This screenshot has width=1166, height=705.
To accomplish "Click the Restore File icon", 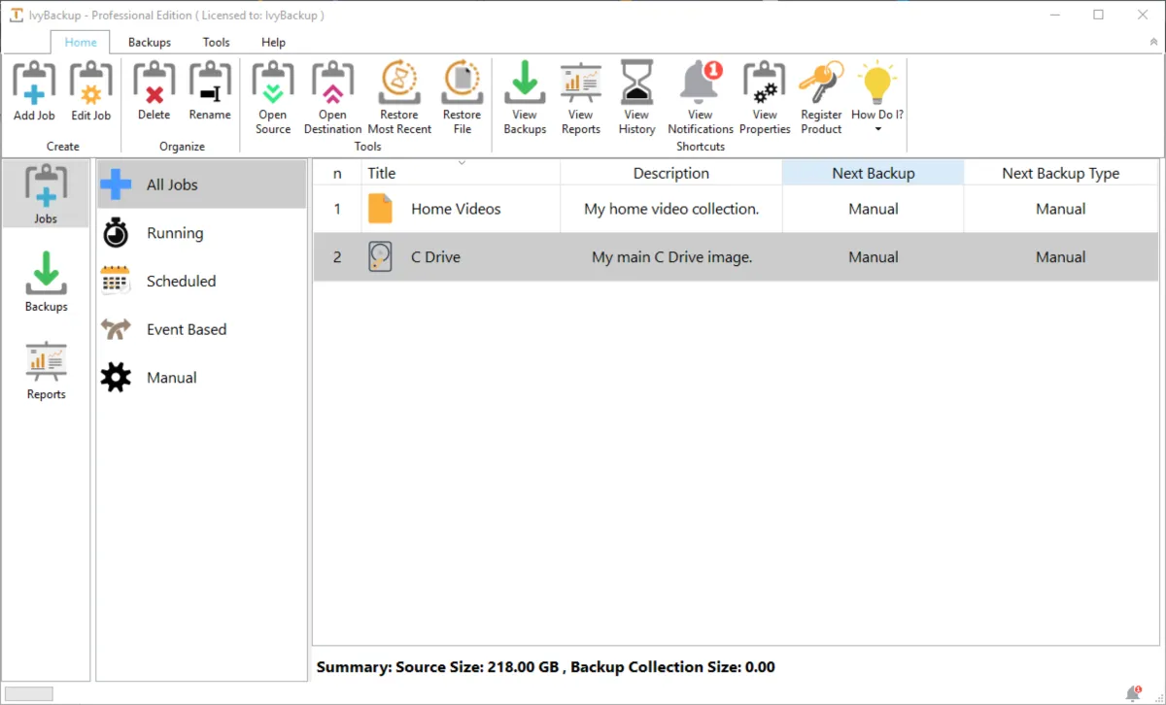I will click(463, 98).
